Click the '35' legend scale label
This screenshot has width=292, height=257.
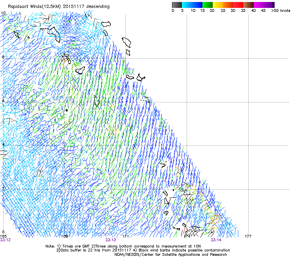point(243,11)
